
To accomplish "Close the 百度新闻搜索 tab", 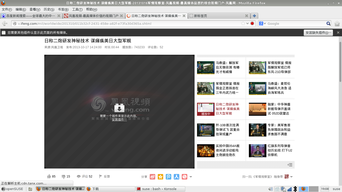I will 59,16.
